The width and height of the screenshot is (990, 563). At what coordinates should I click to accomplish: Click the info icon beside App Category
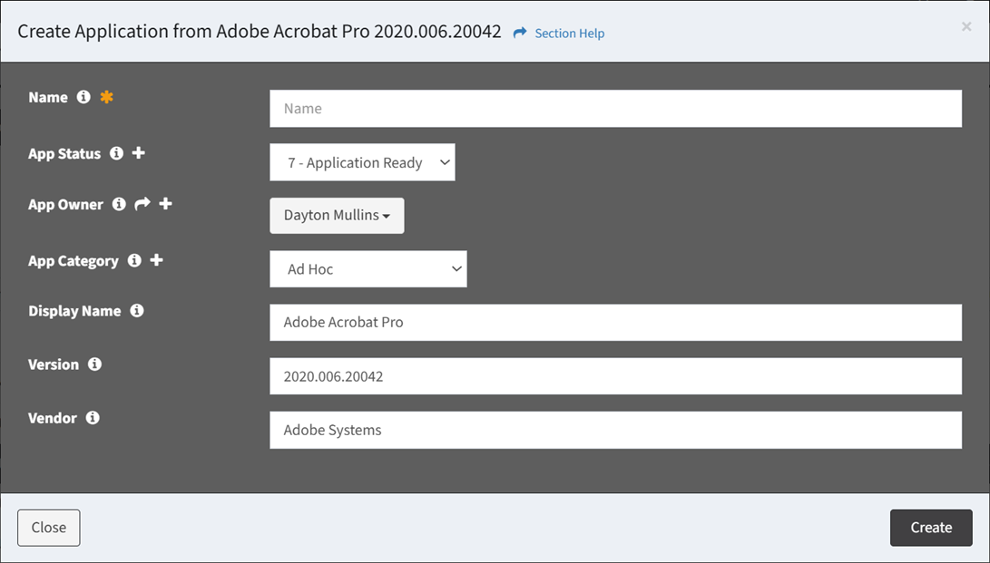tap(134, 260)
